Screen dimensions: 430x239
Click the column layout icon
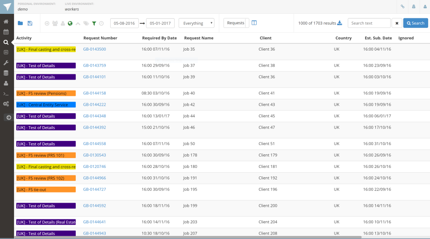point(254,23)
